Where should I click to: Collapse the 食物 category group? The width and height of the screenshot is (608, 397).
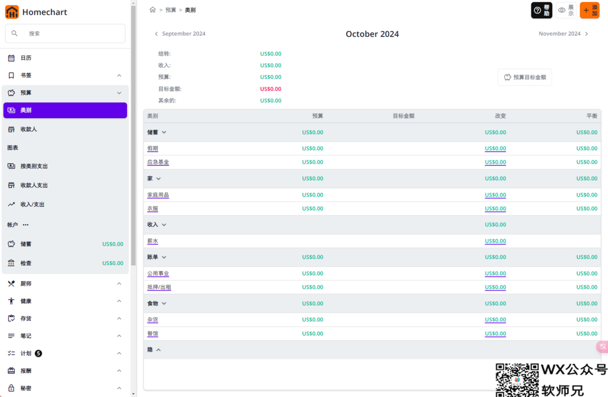click(x=164, y=303)
